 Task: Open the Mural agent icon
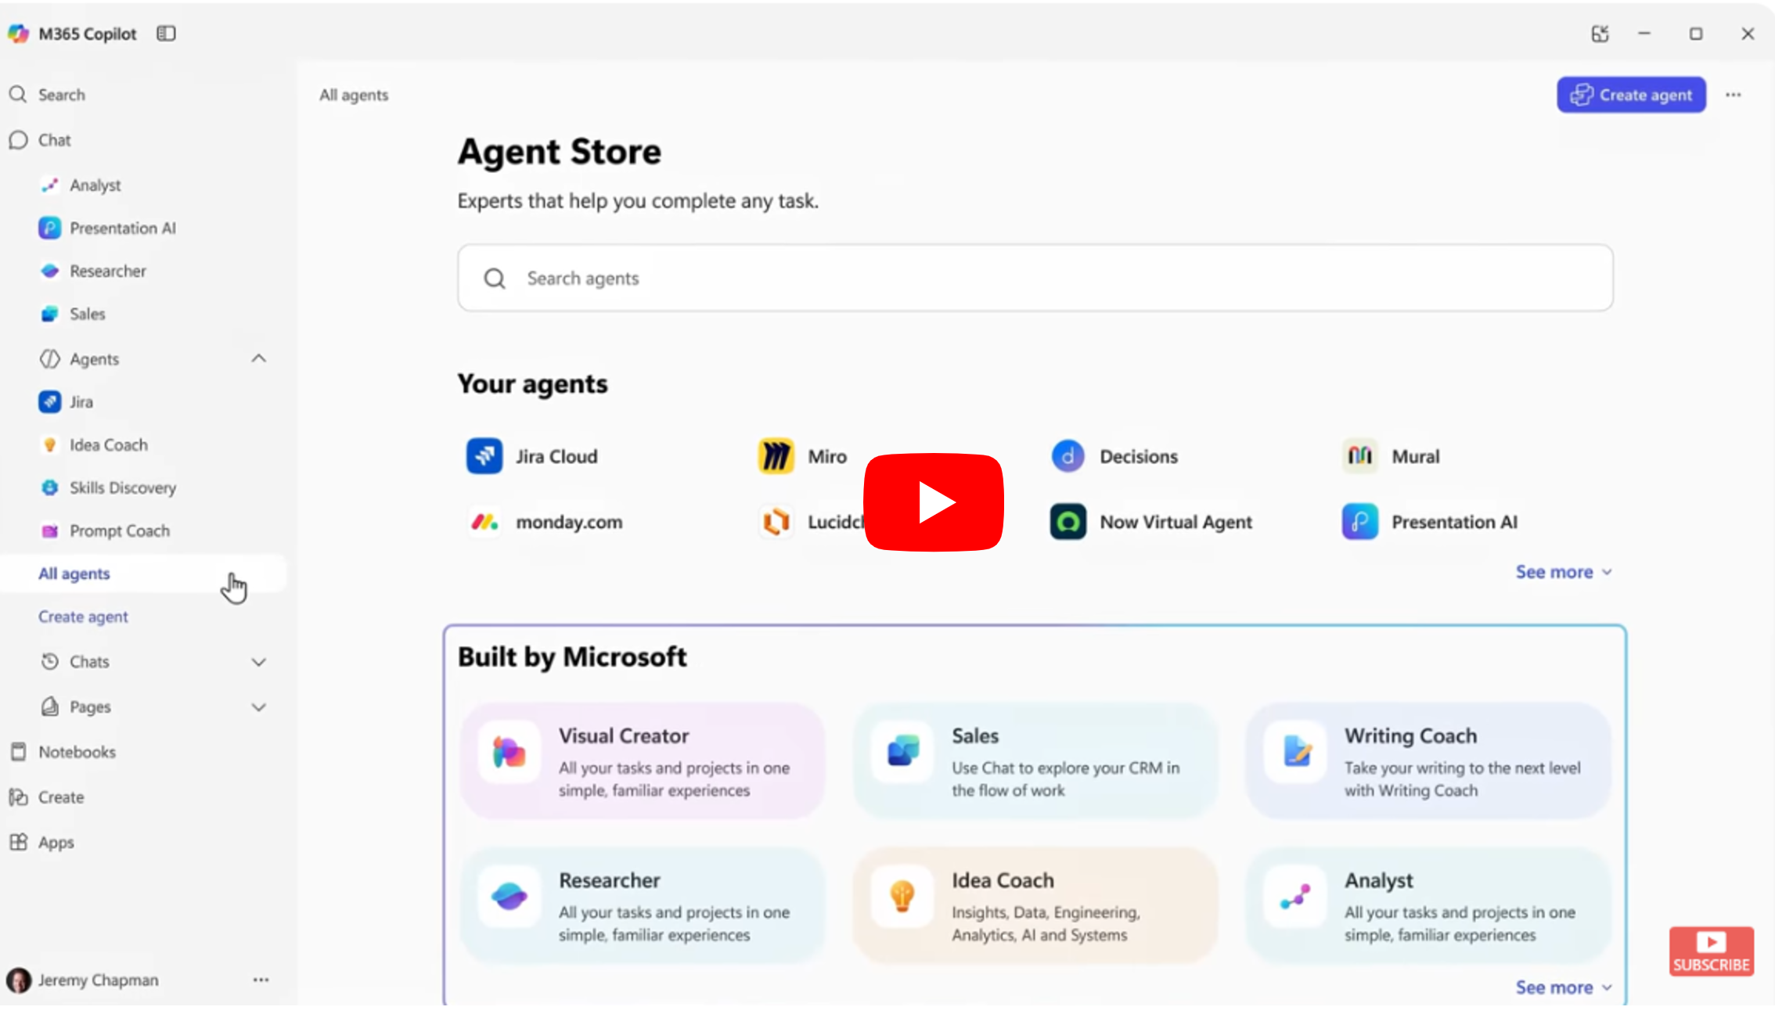pyautogui.click(x=1359, y=456)
